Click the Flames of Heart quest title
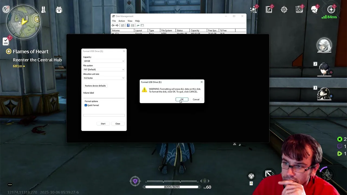This screenshot has width=347, height=195. 31,51
